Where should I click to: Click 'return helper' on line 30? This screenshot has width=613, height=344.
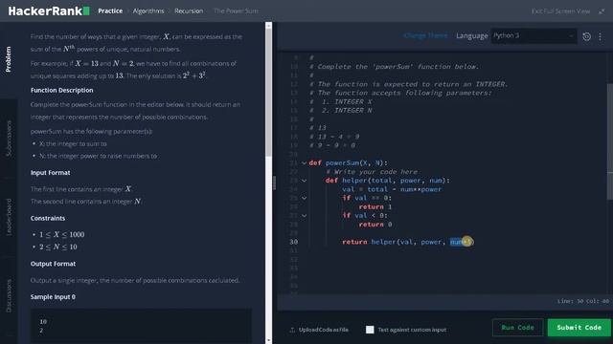(369, 242)
